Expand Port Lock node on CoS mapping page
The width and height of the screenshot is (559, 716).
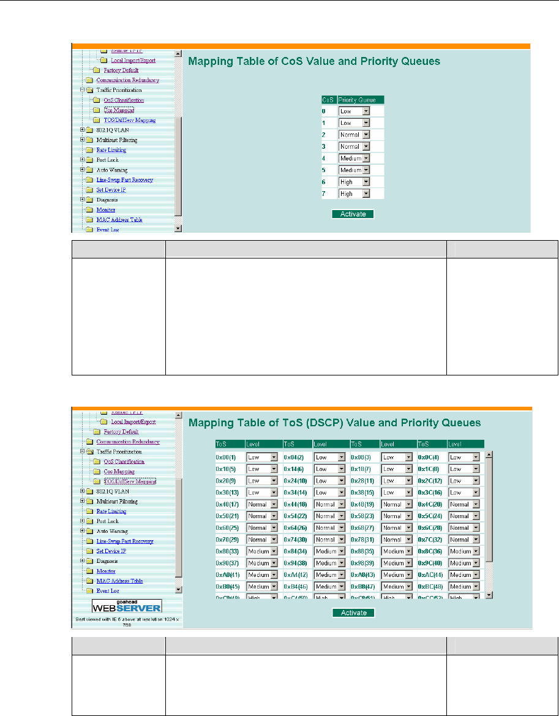pos(83,160)
